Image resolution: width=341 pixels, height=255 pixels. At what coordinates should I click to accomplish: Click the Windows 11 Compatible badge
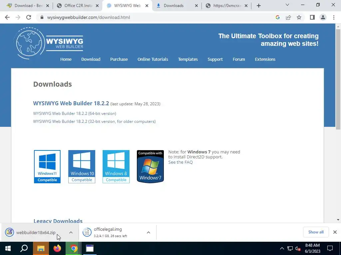tap(47, 167)
